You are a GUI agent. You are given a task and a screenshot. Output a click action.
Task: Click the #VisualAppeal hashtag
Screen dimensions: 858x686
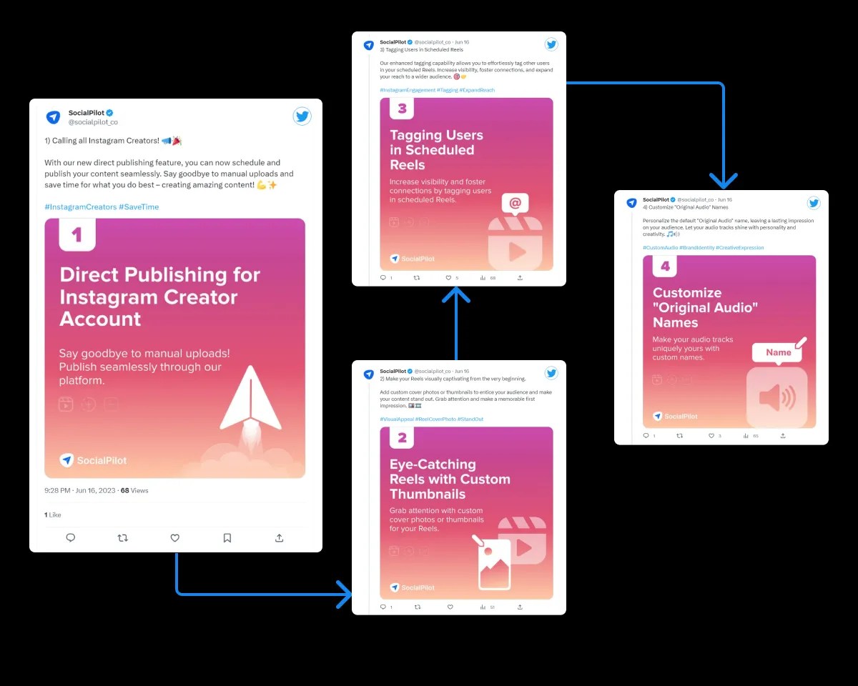[x=397, y=419]
